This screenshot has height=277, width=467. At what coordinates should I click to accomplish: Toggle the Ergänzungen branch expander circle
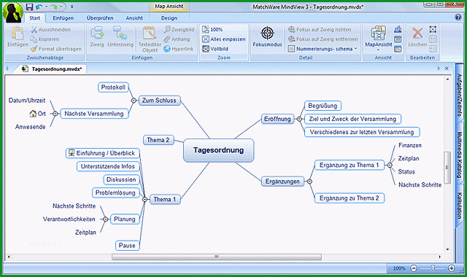click(309, 182)
